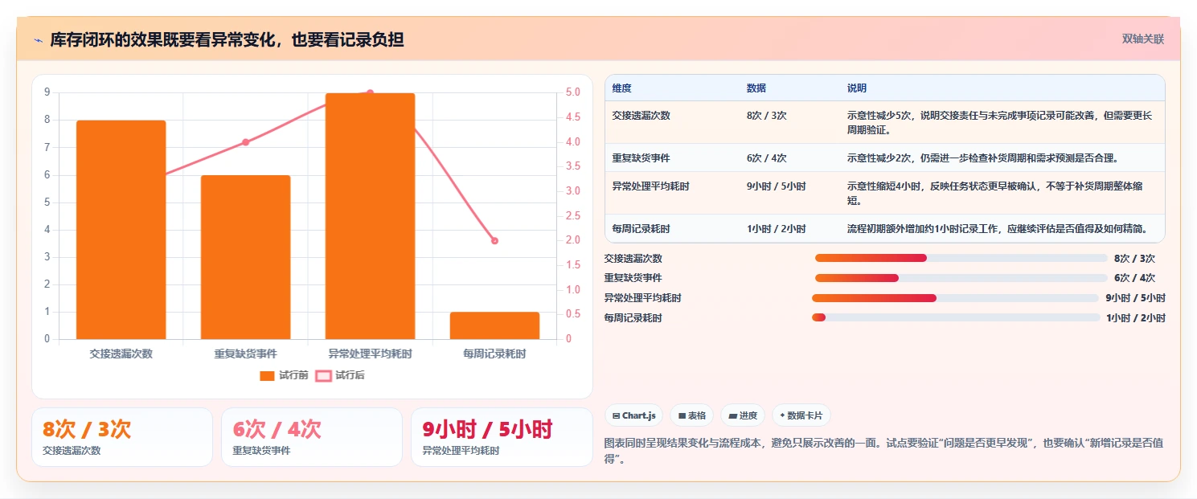Open the 9小时 / 5小时 data card

502,437
